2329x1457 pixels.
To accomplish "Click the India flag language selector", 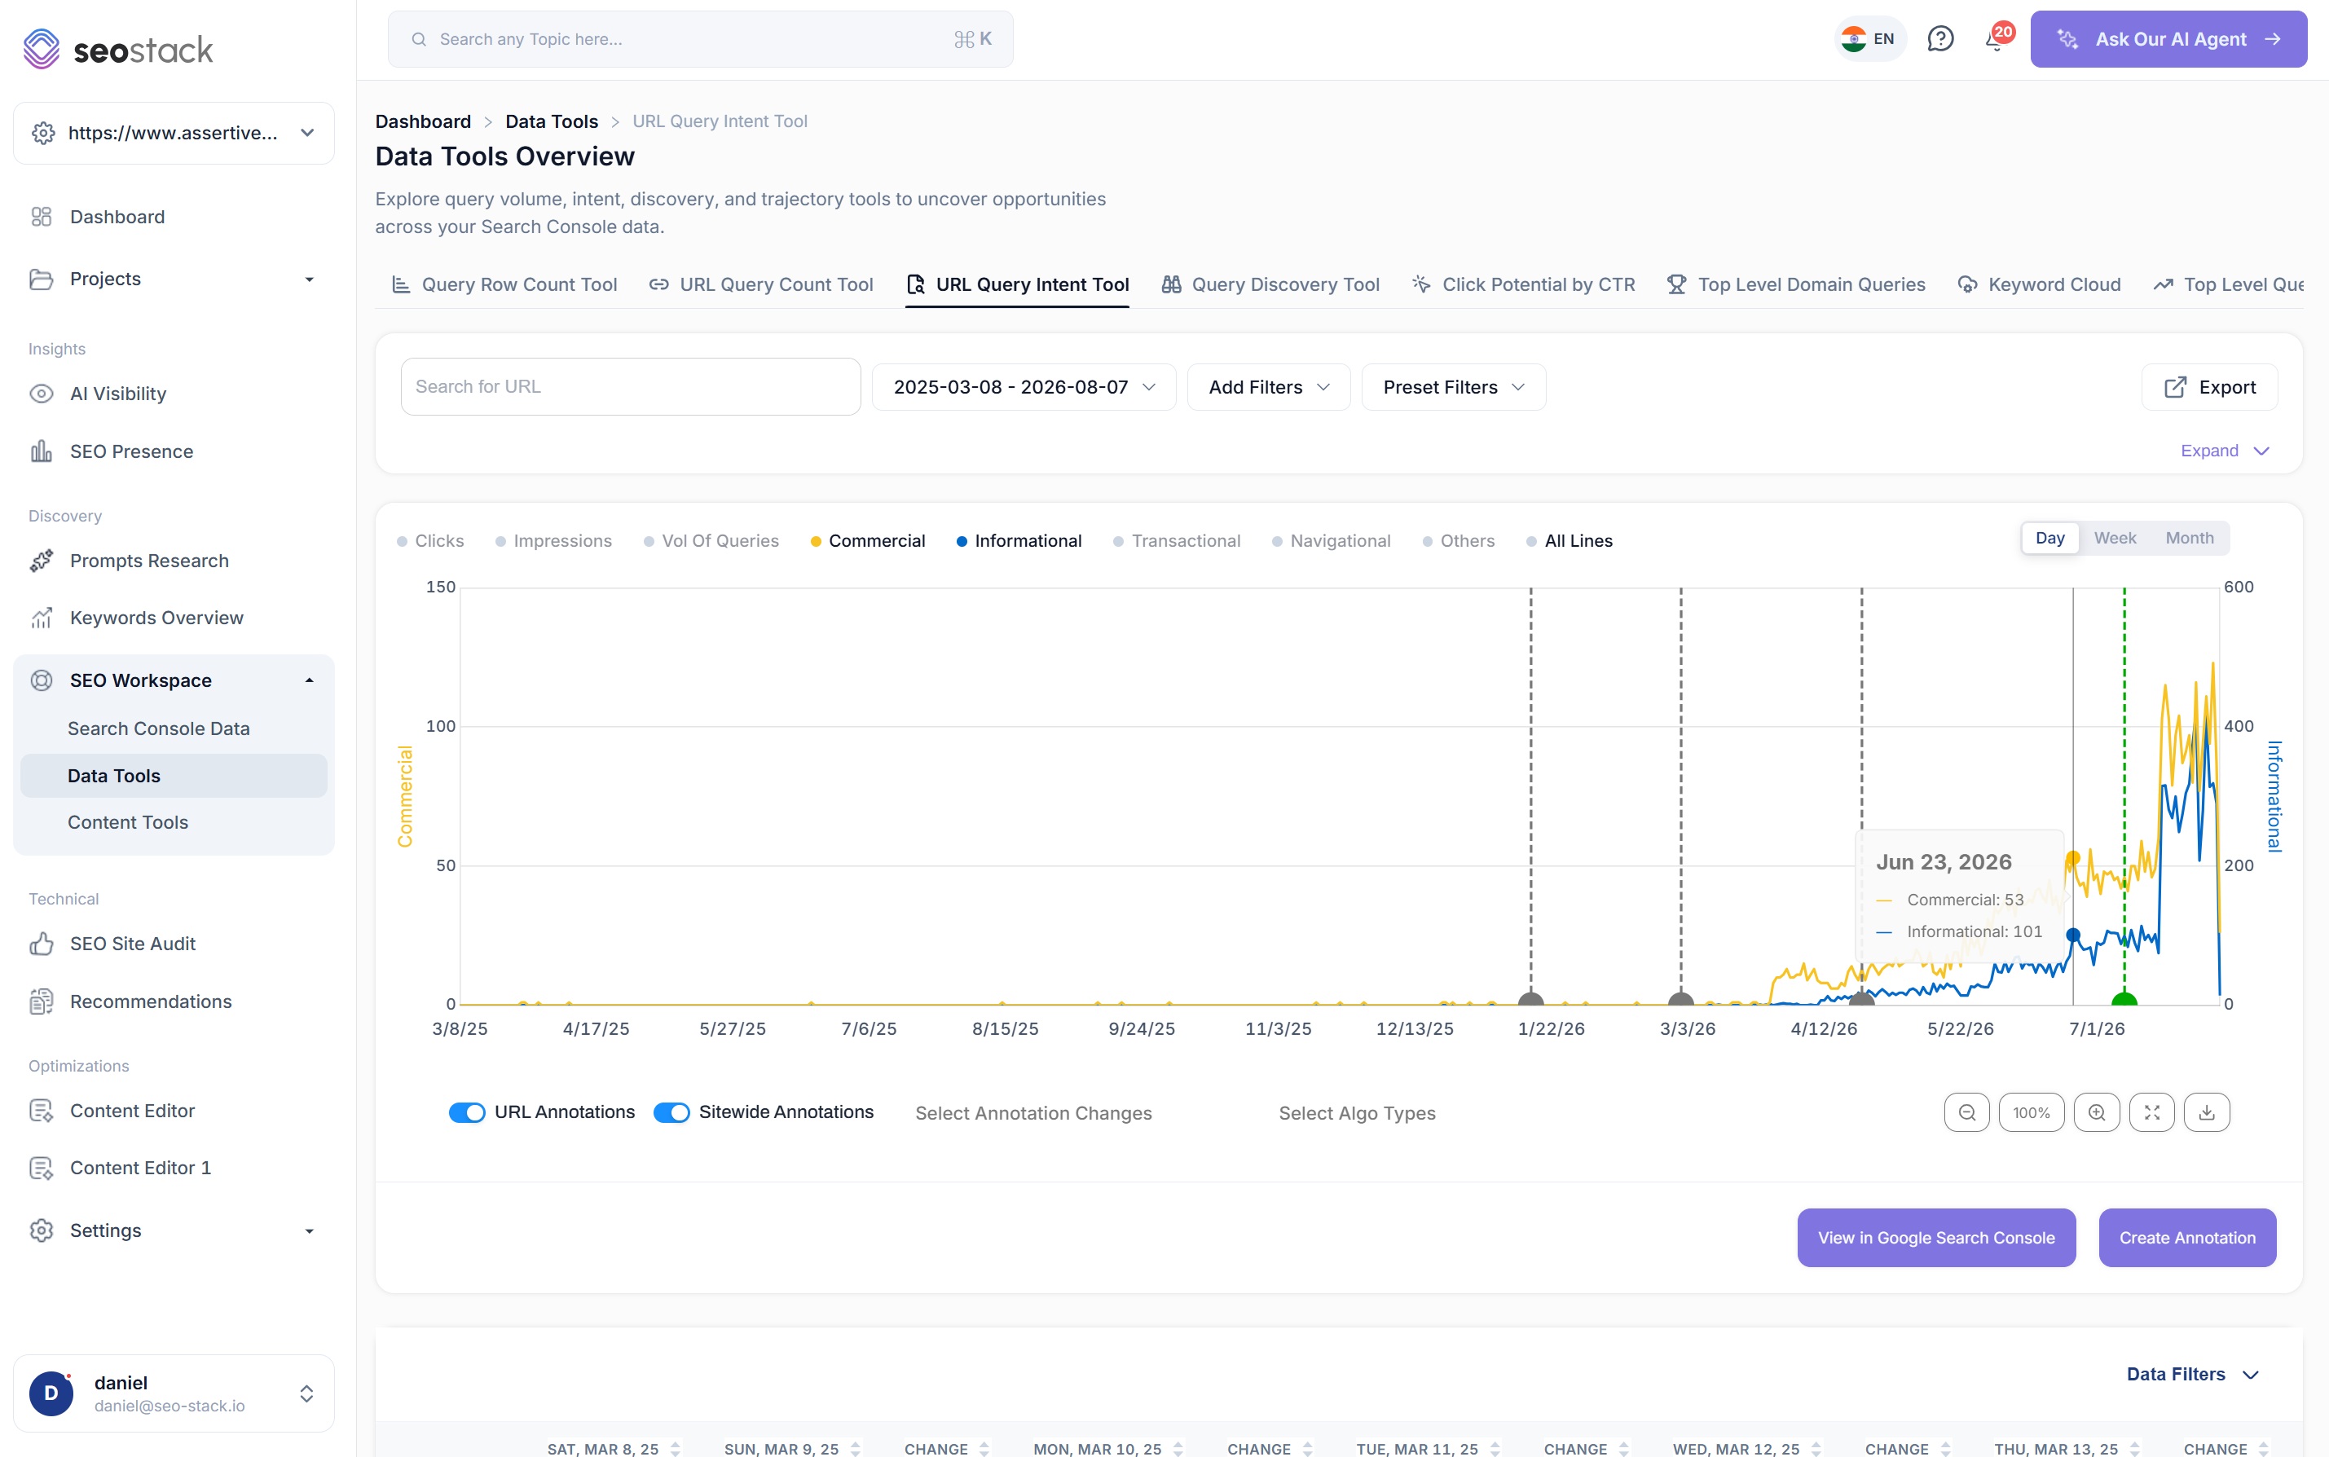I will coord(1869,38).
